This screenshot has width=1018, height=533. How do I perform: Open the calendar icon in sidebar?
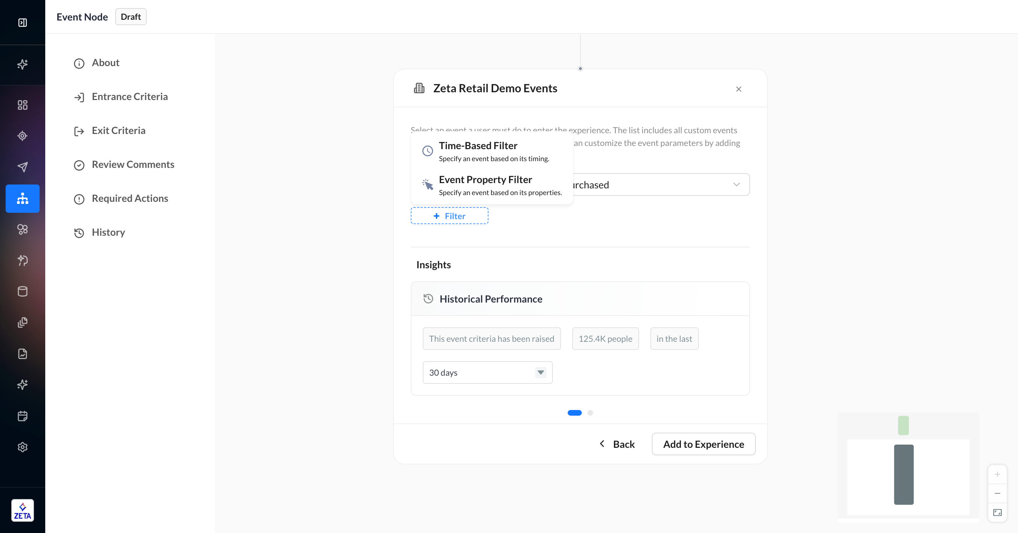(x=23, y=416)
